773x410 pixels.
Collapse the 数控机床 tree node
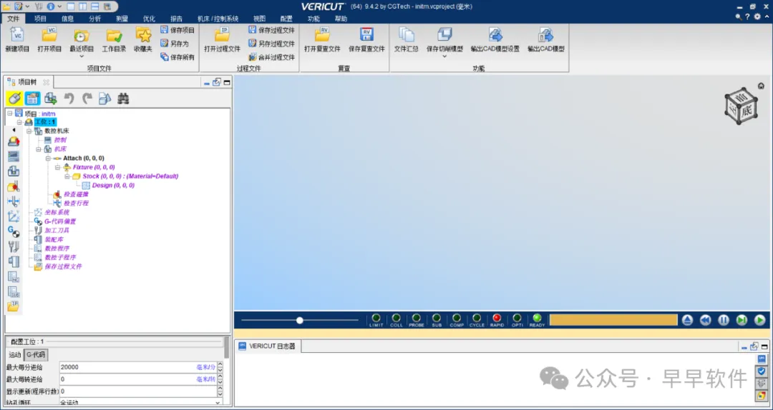click(29, 131)
